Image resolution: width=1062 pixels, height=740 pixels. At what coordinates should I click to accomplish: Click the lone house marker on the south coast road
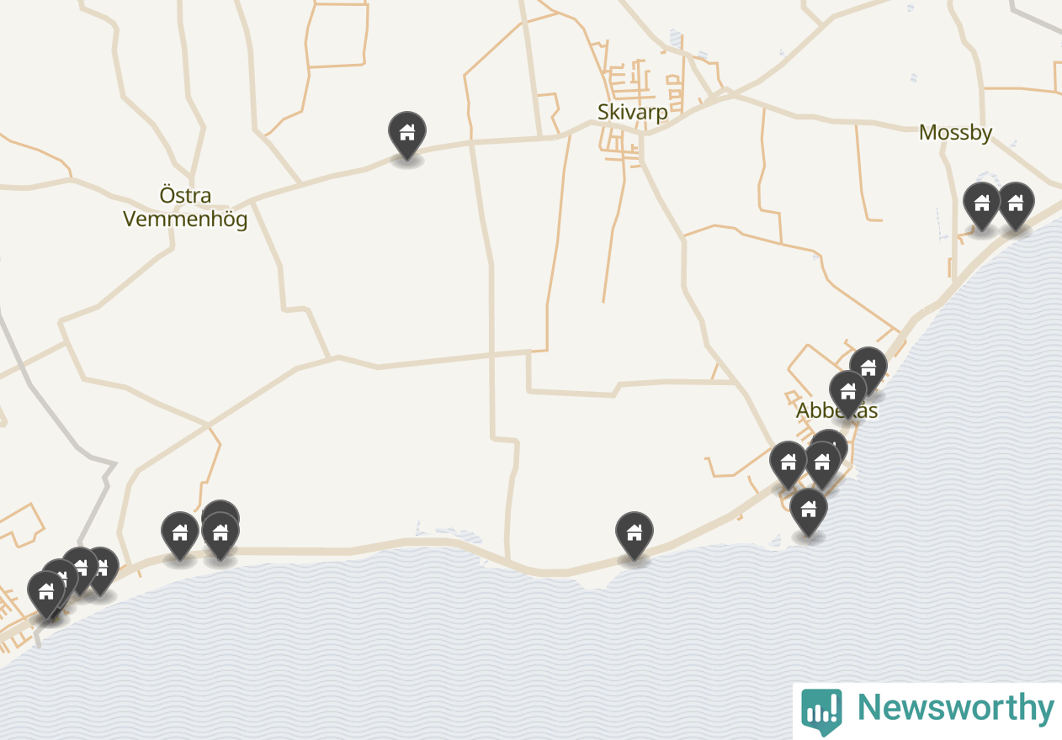point(634,535)
